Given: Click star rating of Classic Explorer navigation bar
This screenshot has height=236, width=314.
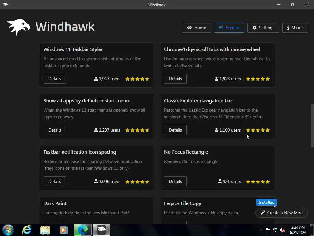Looking at the screenshot, I should pos(258,130).
